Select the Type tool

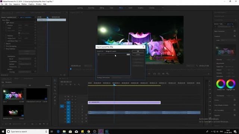tap(55, 104)
